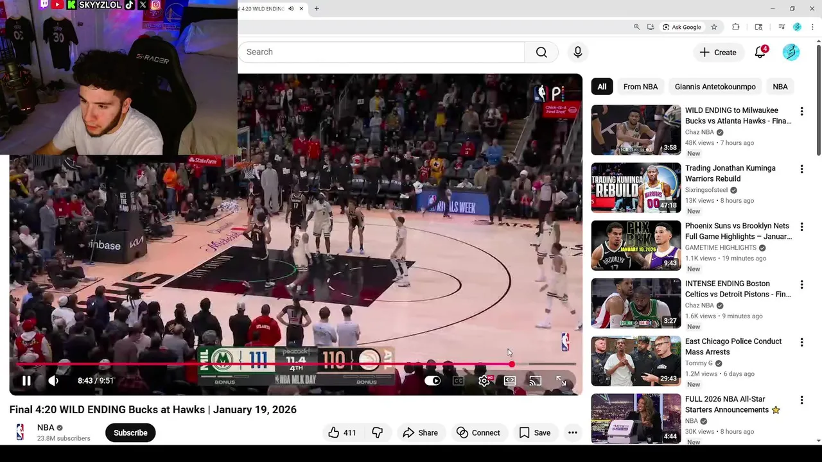Image resolution: width=822 pixels, height=462 pixels.
Task: Click the video title Final 4:20 WILD ENDING
Action: (153, 409)
